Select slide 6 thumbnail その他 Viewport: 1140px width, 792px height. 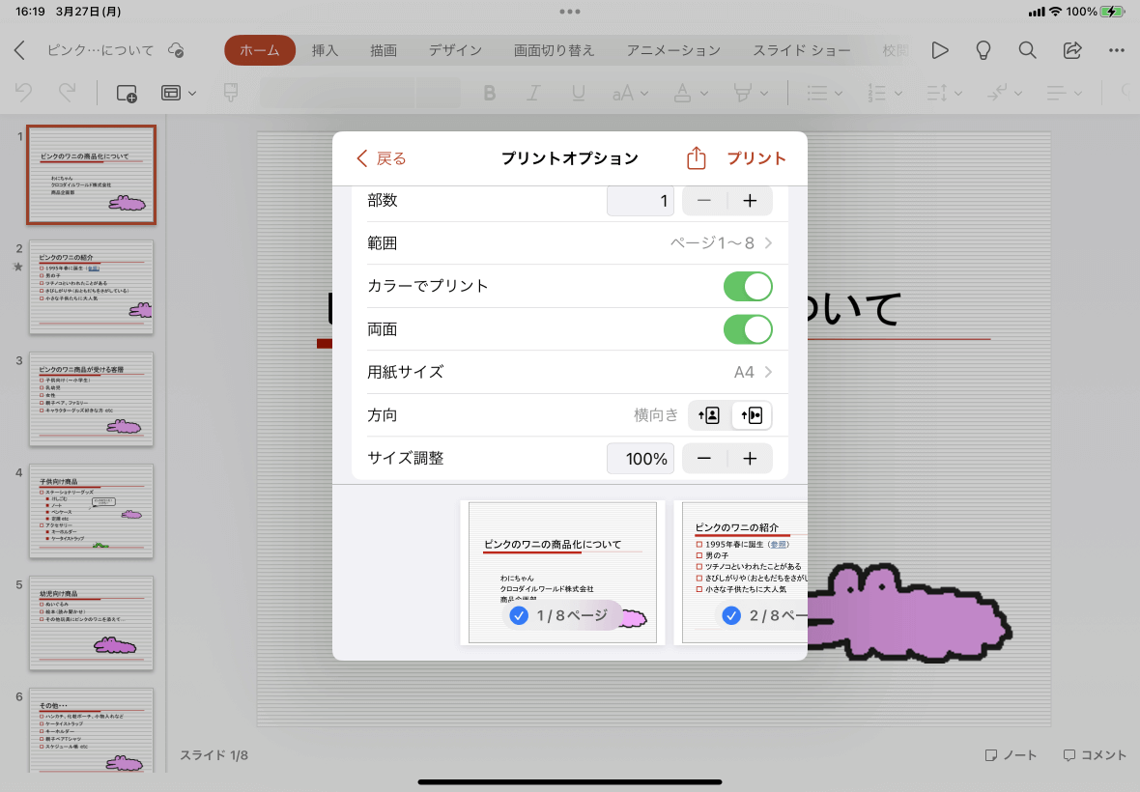coord(92,730)
